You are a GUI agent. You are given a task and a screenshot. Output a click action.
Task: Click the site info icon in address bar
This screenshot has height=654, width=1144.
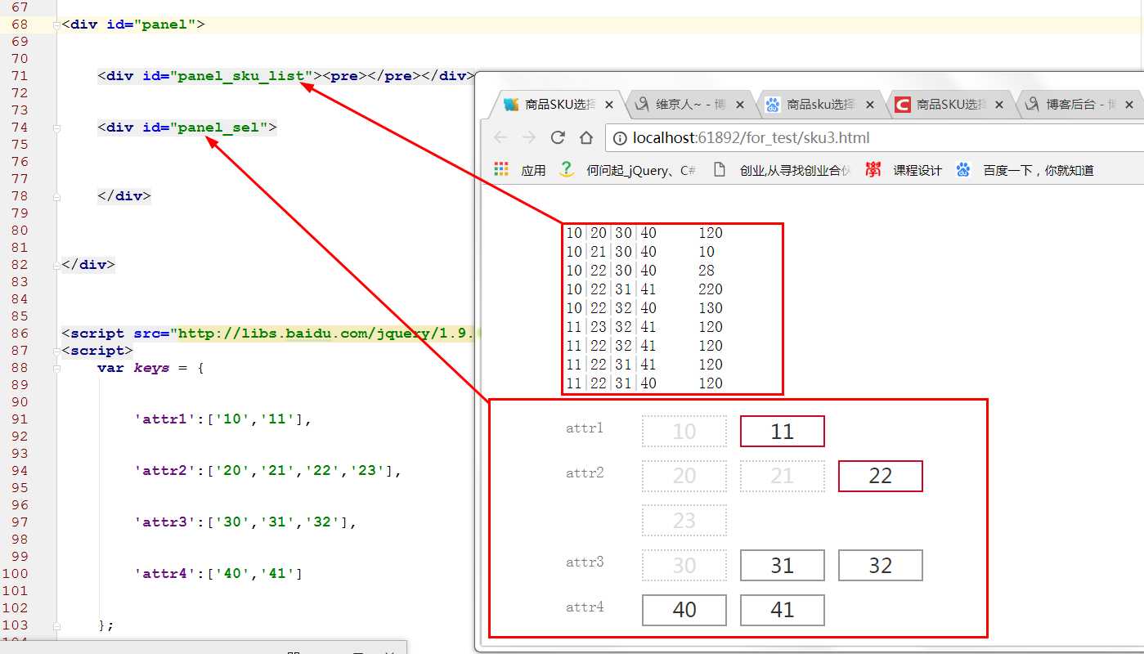click(620, 138)
